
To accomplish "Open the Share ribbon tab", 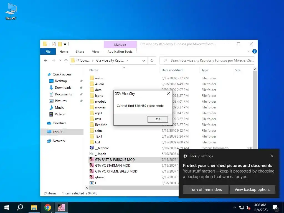I will [x=80, y=51].
